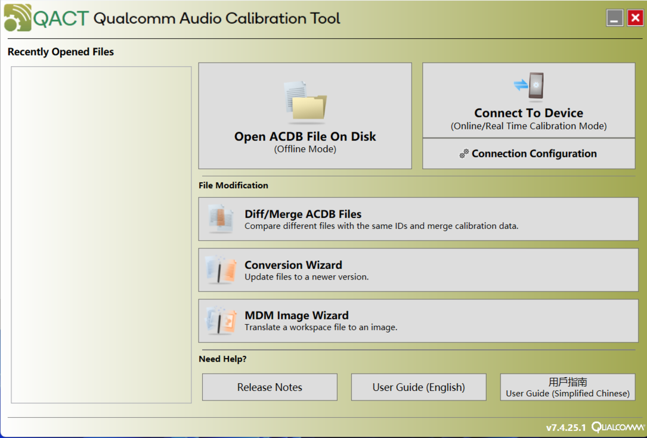Click the MDM Image Wizard icon

221,321
